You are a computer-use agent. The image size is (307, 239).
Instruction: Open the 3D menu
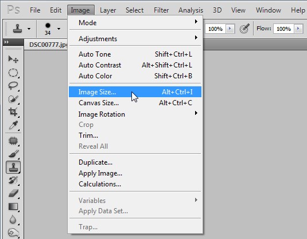[x=217, y=10]
